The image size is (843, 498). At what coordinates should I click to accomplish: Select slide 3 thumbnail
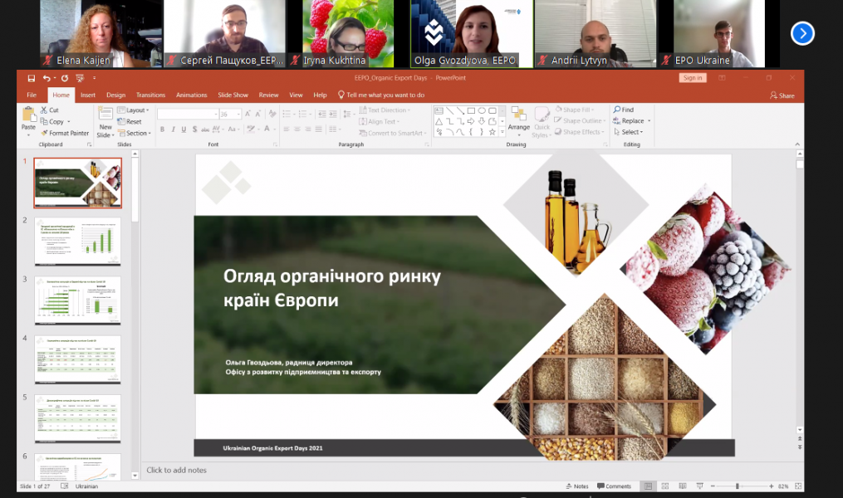pyautogui.click(x=77, y=300)
